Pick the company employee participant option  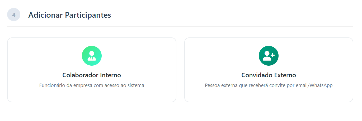click(x=92, y=70)
